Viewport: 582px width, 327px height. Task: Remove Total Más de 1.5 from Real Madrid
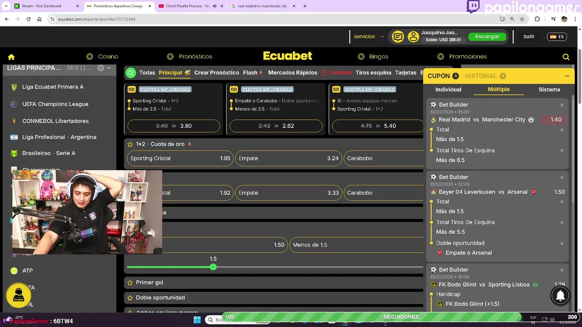[x=562, y=130]
